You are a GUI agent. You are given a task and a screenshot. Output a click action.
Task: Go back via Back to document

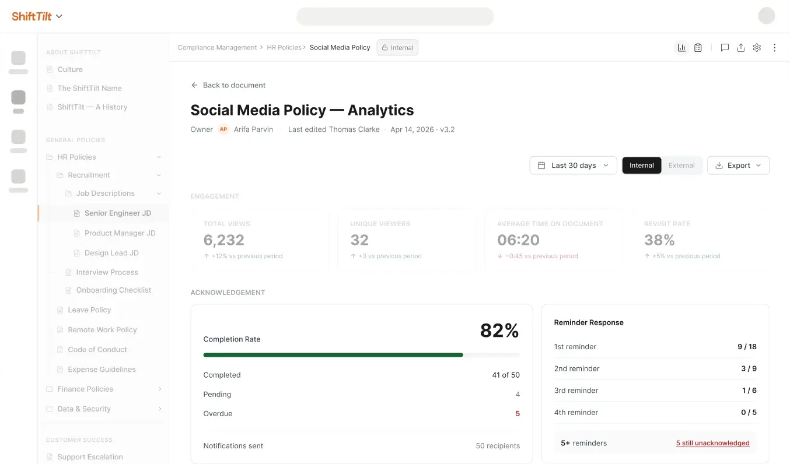pos(228,85)
